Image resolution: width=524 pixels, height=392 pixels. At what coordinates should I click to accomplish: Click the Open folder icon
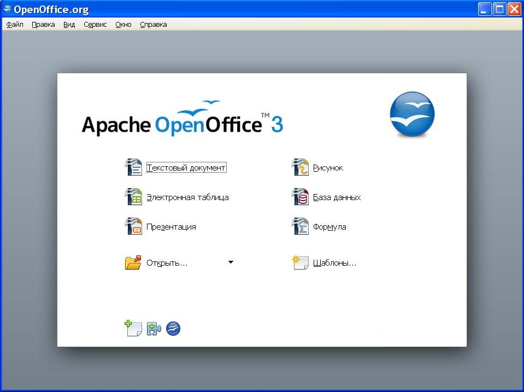(133, 263)
